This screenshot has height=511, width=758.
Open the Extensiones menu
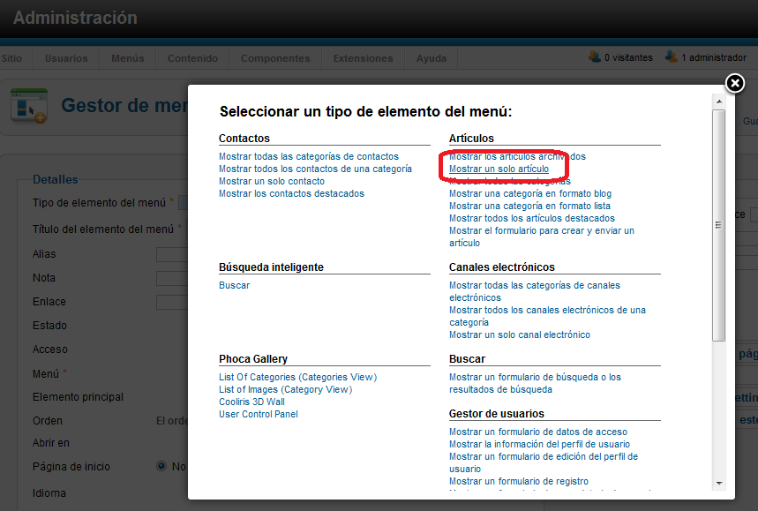(x=363, y=58)
